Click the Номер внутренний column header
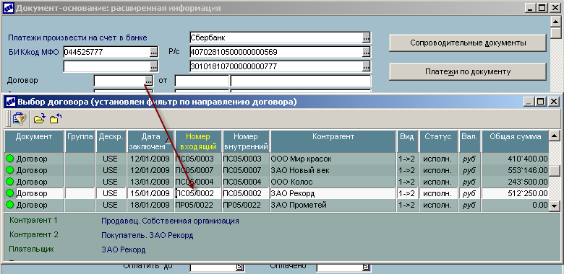This screenshot has height=274, width=564. click(x=246, y=141)
